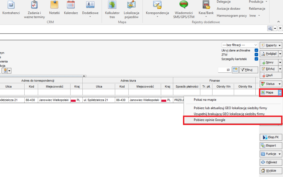The height and width of the screenshot is (177, 283).
Task: Open the Notatki icon
Action: [54, 5]
